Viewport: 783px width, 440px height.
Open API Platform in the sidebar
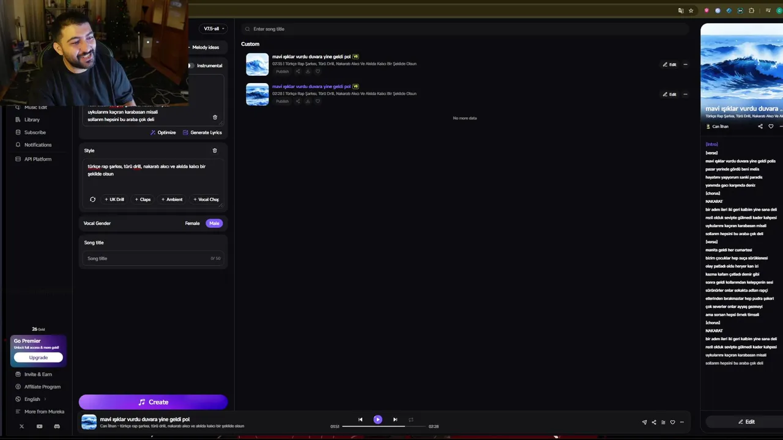[34, 159]
